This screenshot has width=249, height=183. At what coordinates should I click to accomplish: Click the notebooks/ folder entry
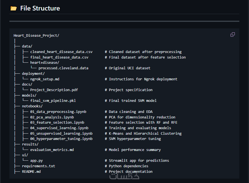[32, 106]
